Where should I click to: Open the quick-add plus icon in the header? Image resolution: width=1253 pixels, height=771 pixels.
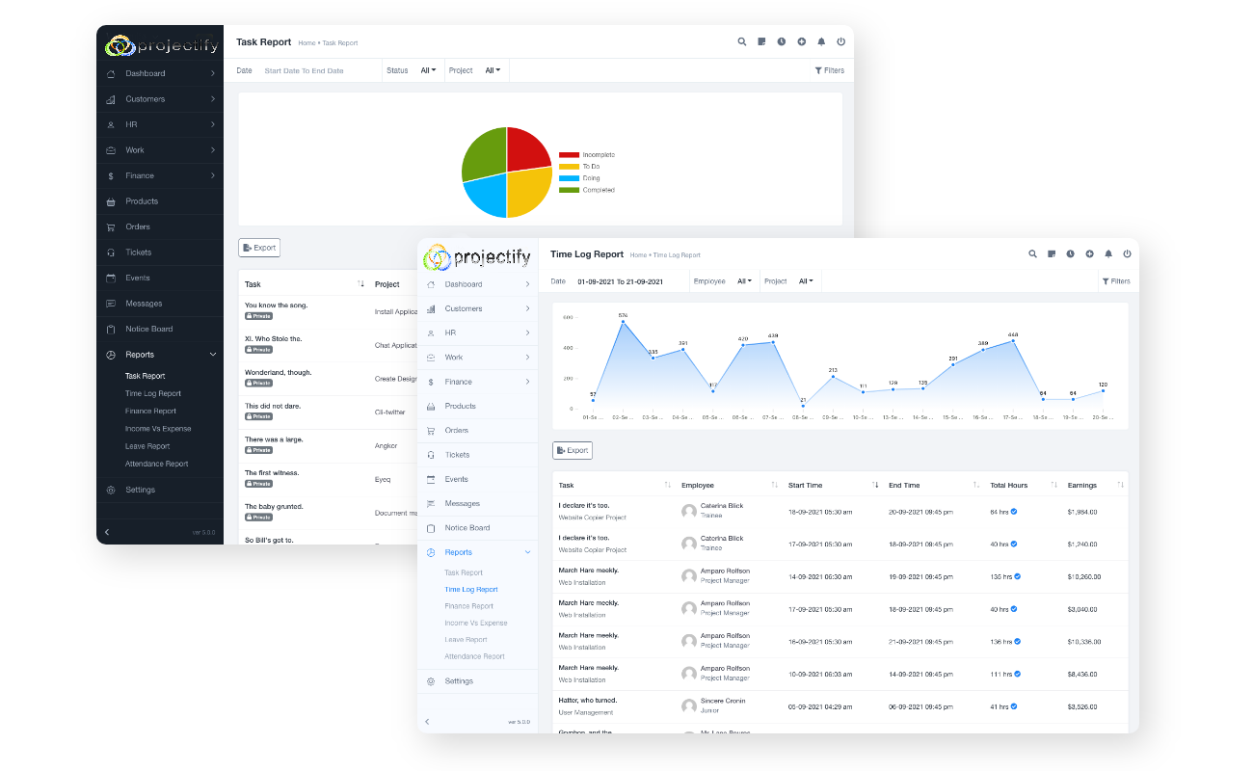[1089, 253]
